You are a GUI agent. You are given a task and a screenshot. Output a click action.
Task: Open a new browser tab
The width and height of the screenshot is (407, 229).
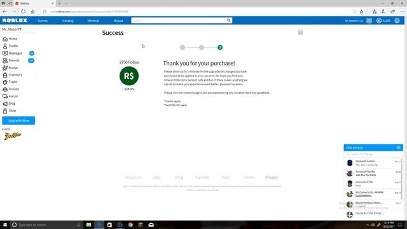59,3
